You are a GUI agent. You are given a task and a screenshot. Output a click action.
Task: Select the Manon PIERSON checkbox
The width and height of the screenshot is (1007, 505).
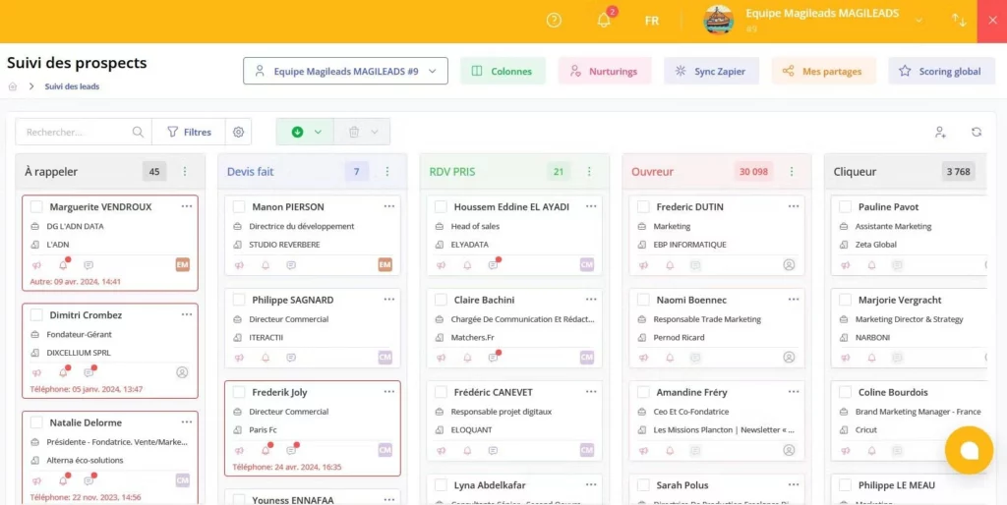pyautogui.click(x=239, y=207)
